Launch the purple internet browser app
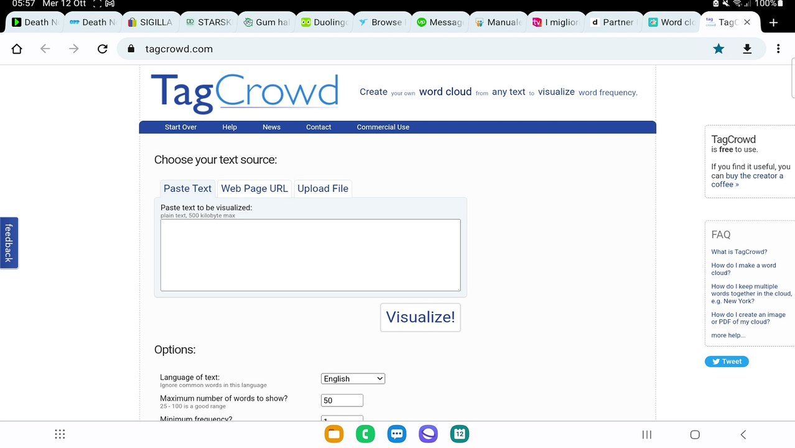The image size is (795, 448). pyautogui.click(x=428, y=434)
